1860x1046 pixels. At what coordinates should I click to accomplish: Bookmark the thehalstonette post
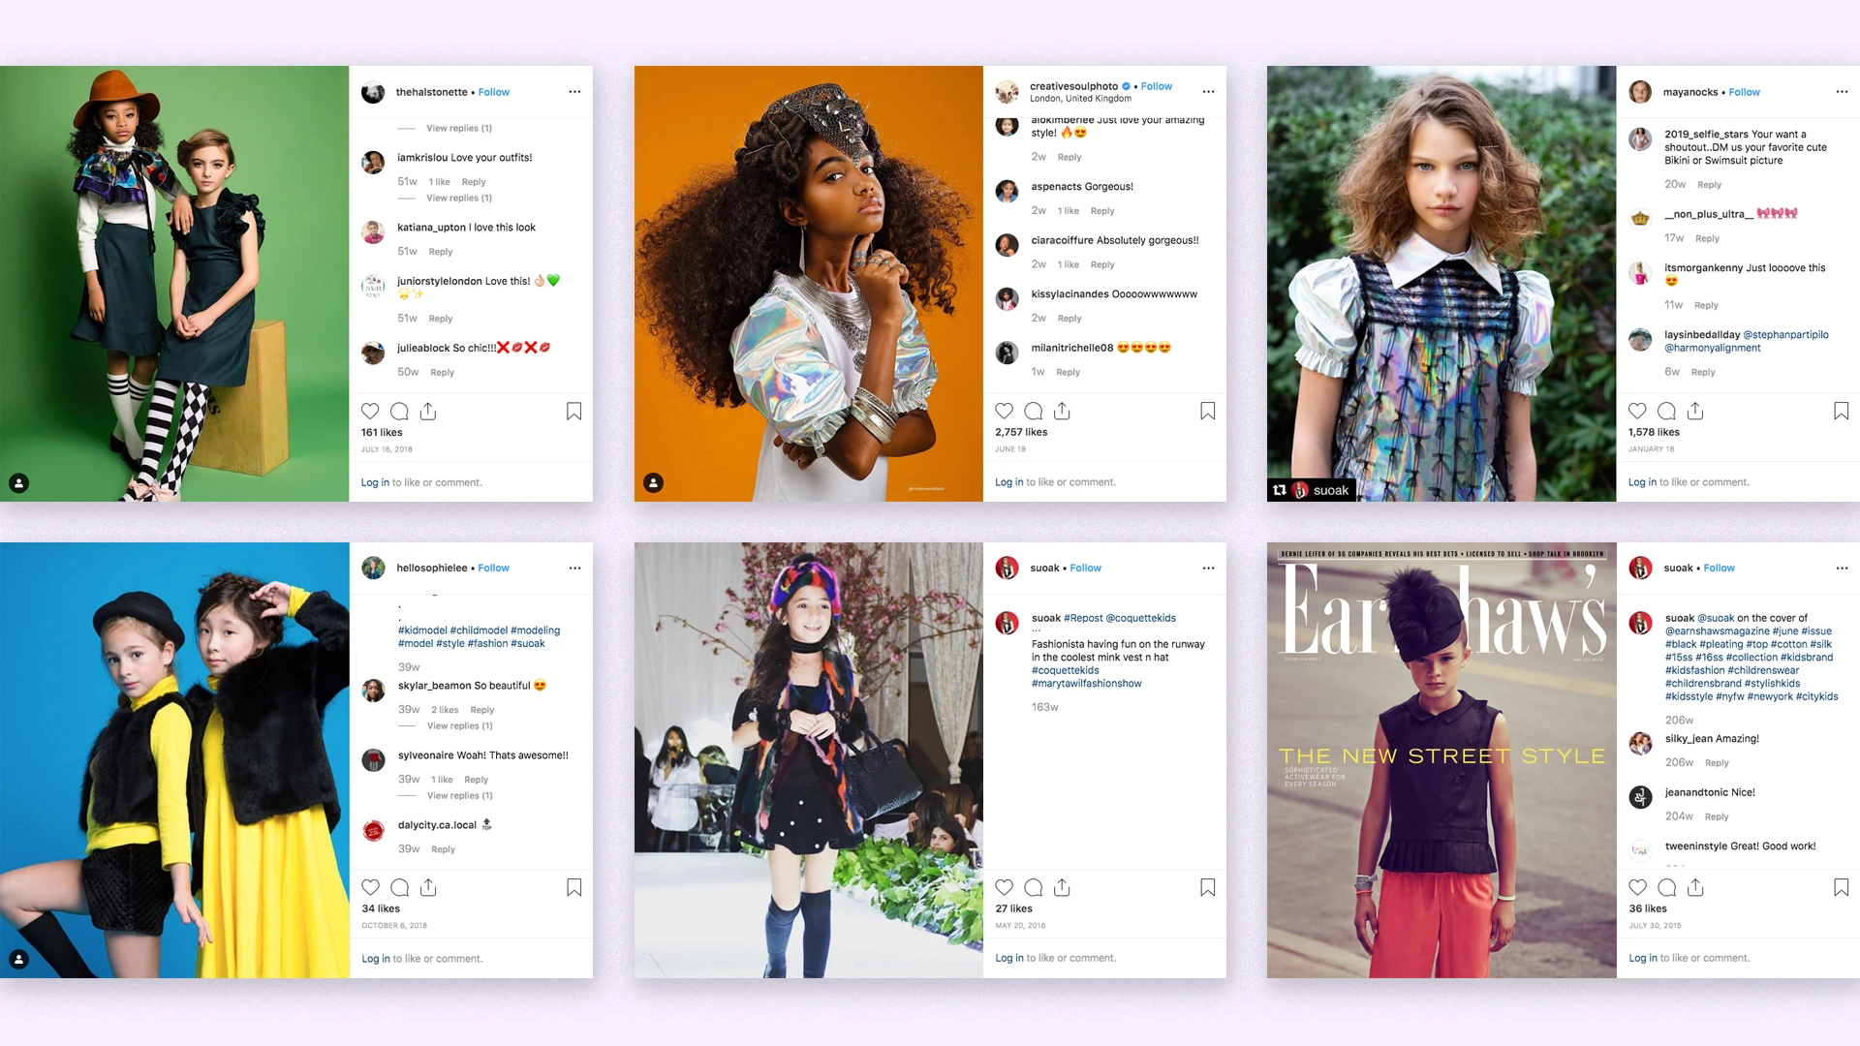click(x=574, y=411)
